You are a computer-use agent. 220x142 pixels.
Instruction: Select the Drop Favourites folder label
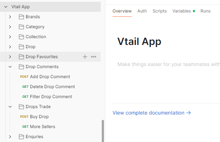(x=42, y=57)
